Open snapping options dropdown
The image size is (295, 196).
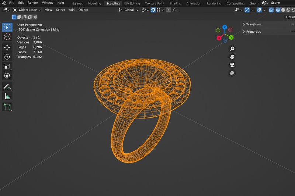(x=160, y=10)
